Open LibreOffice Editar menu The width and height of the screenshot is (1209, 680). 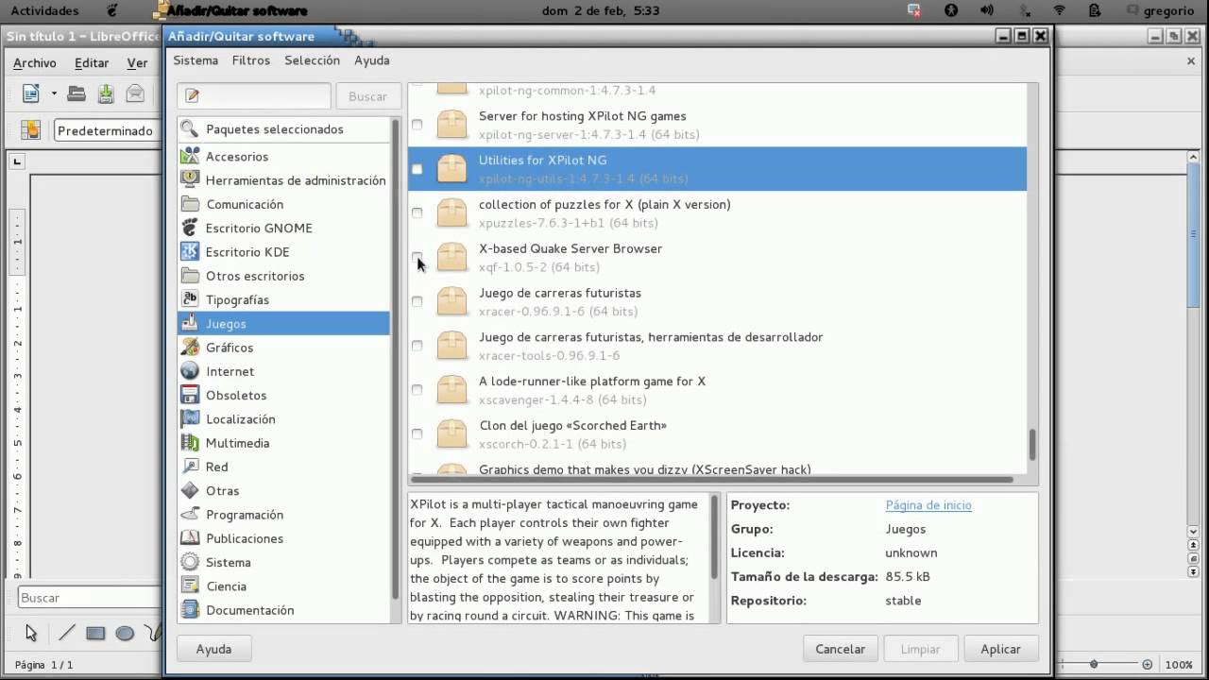92,62
